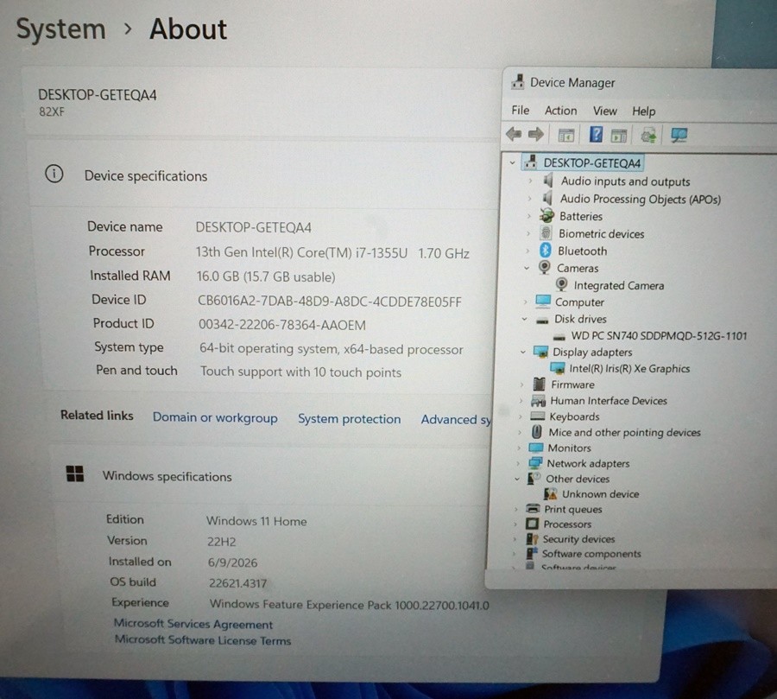Click the Biometric devices fingerprint icon

(x=546, y=233)
